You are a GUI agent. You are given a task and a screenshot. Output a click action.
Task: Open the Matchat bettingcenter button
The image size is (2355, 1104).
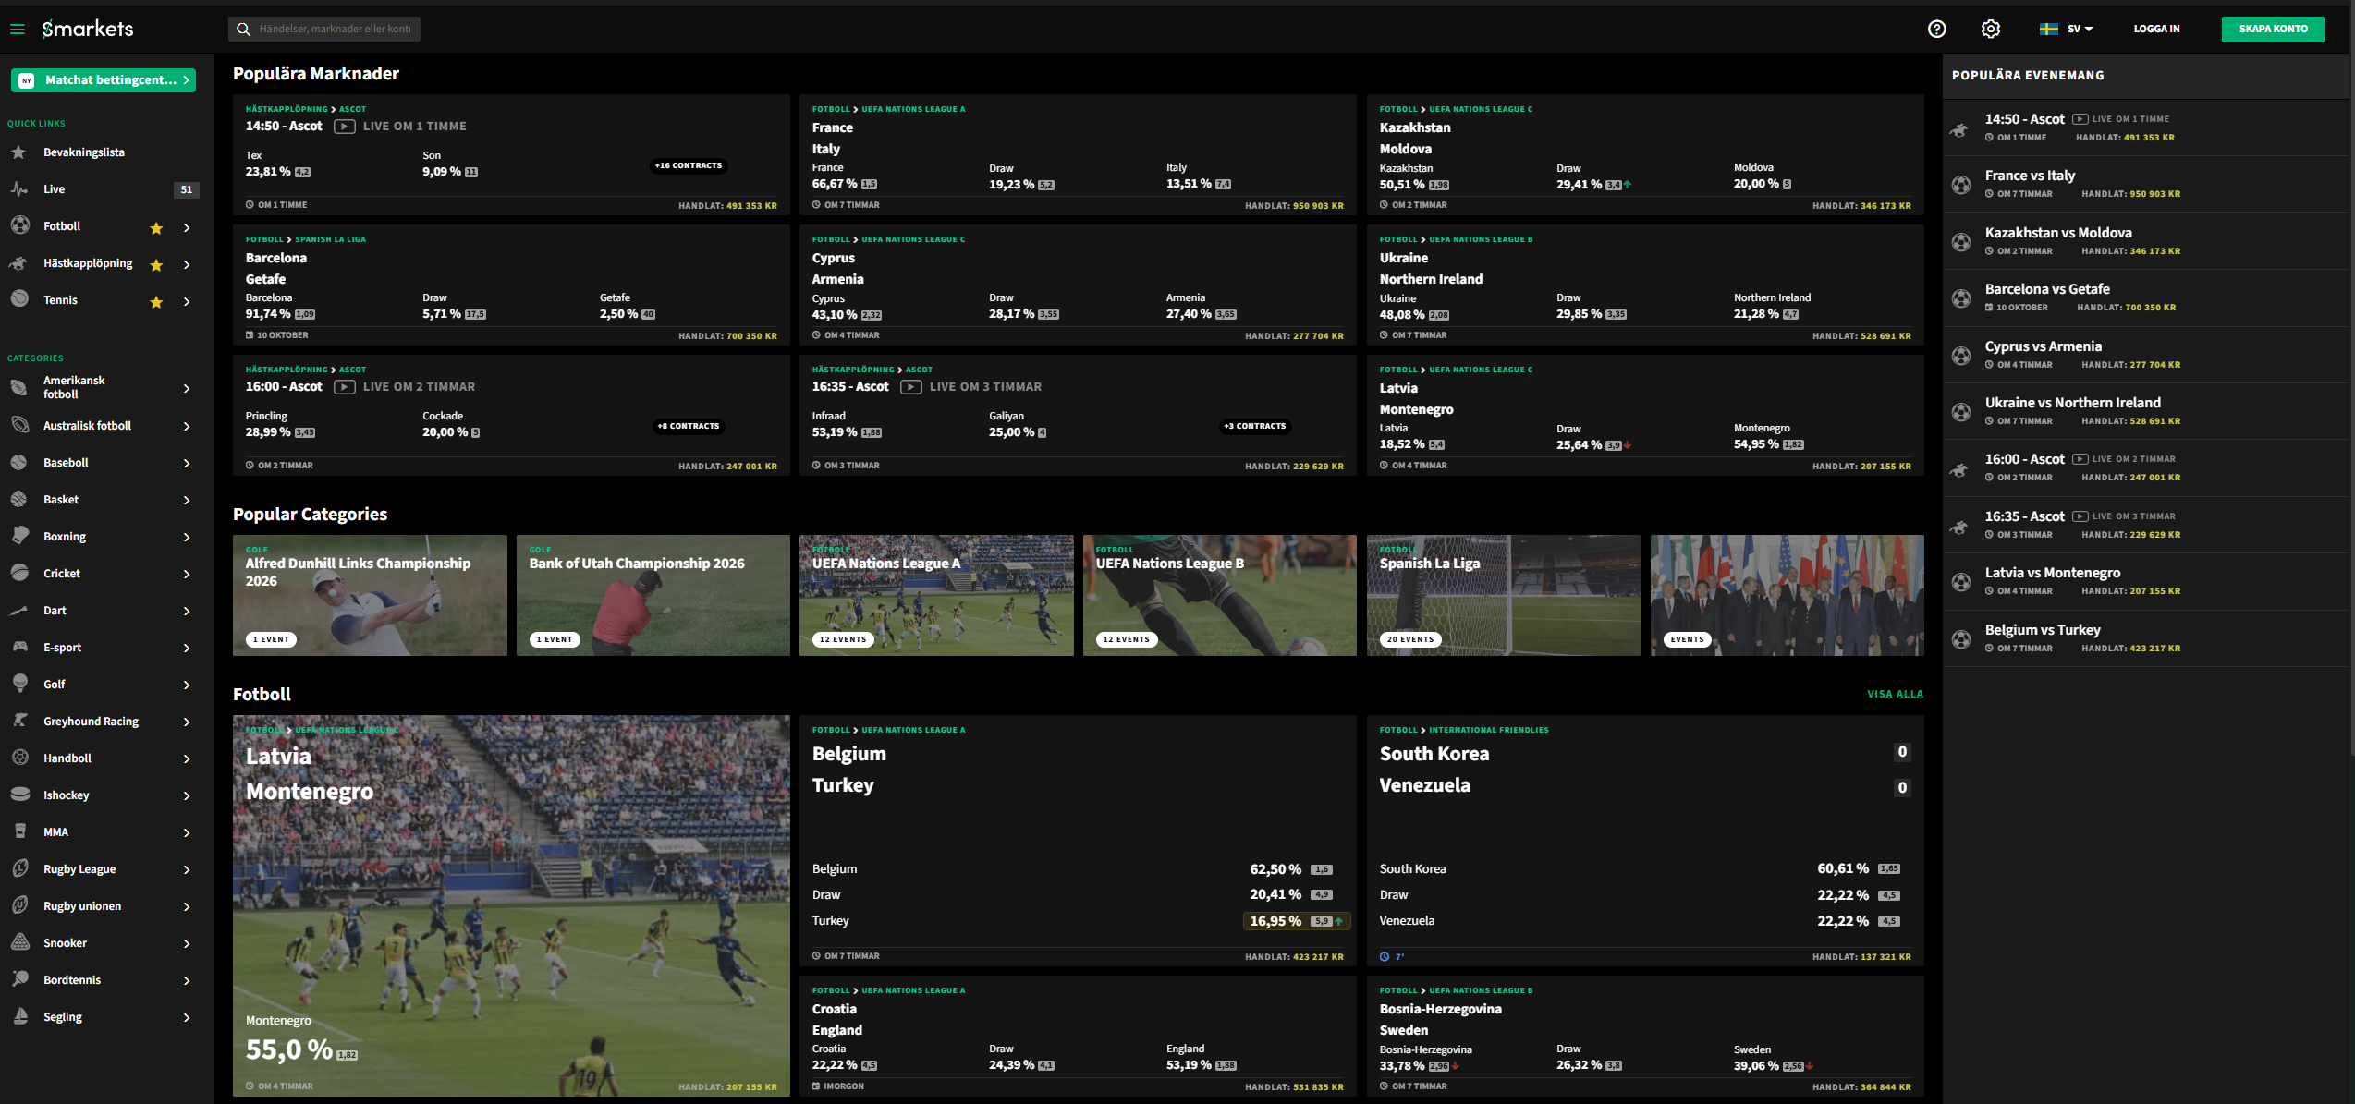click(x=104, y=80)
